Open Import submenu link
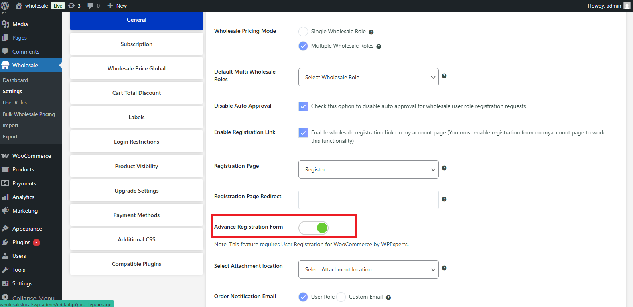 pos(10,125)
